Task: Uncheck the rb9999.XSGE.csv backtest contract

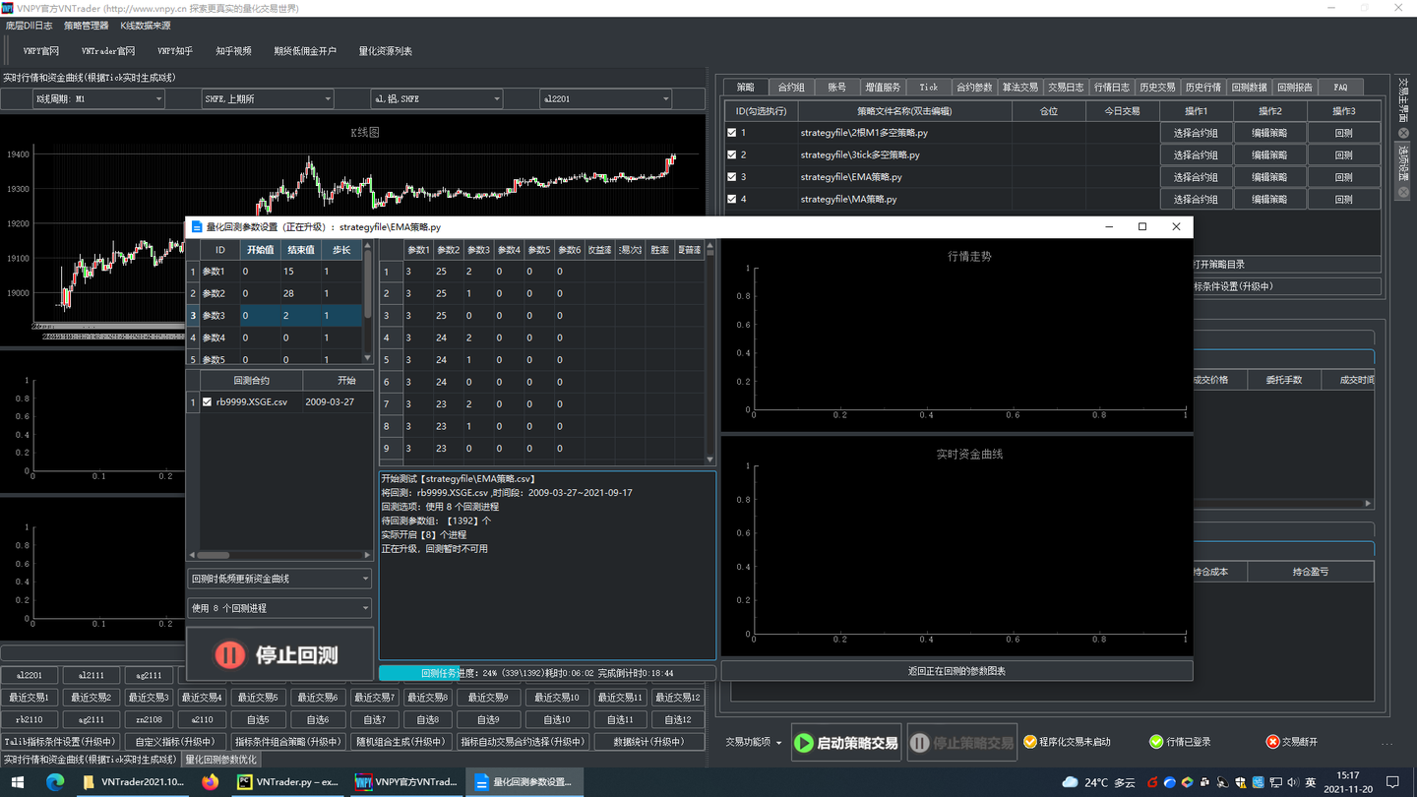Action: pyautogui.click(x=207, y=402)
